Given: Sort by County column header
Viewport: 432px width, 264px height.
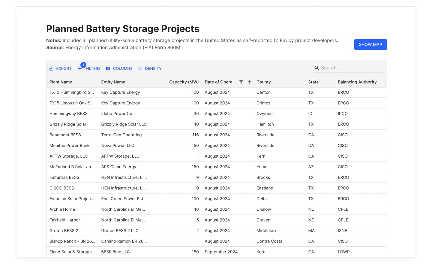Looking at the screenshot, I should [x=263, y=82].
